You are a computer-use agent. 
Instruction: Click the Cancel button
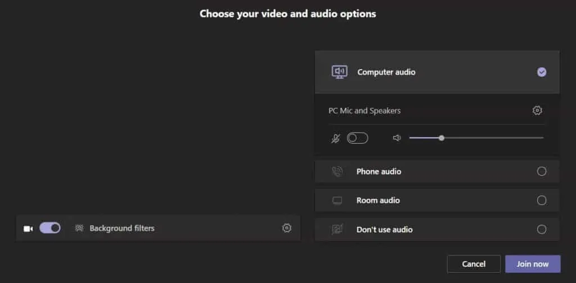point(474,264)
